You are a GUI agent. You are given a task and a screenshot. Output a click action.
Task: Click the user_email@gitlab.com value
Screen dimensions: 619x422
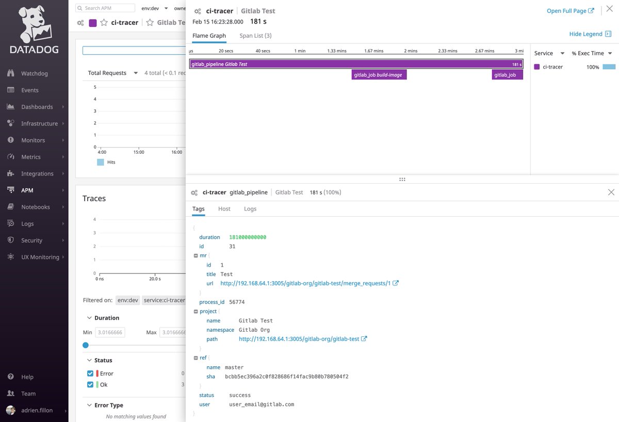tap(262, 404)
